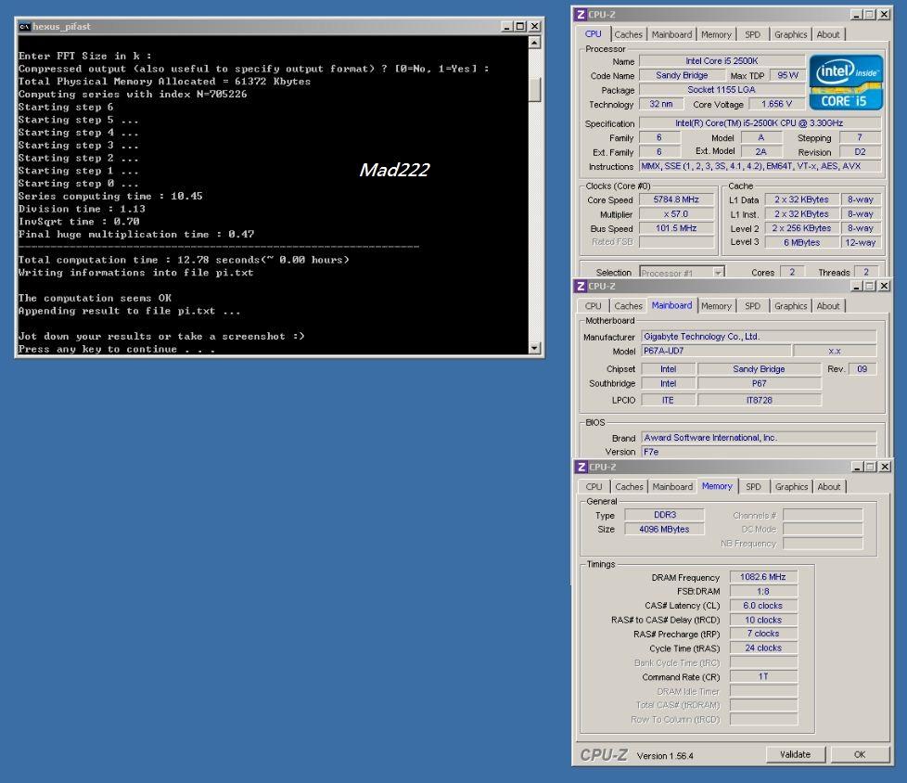
Task: Click the BIOS Brand field Award Software
Action: [759, 438]
